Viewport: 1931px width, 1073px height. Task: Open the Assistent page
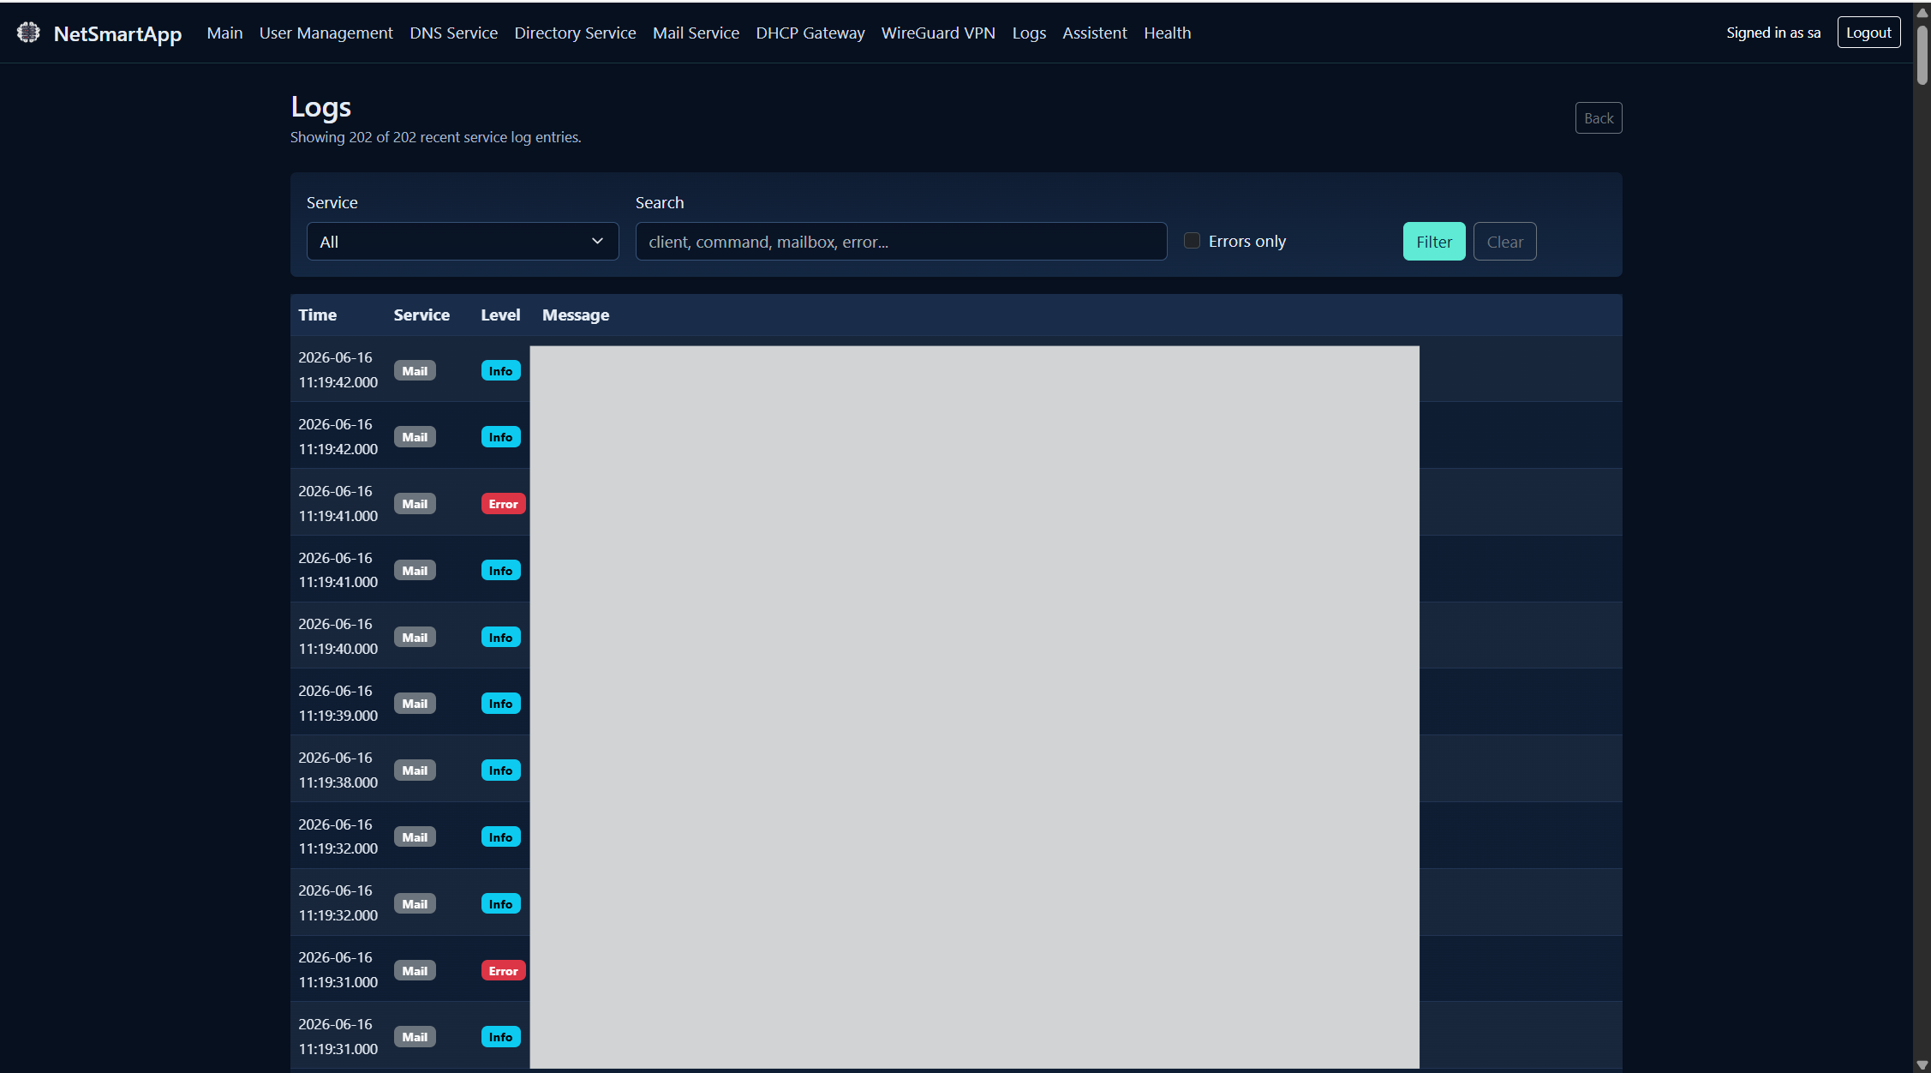(1094, 33)
